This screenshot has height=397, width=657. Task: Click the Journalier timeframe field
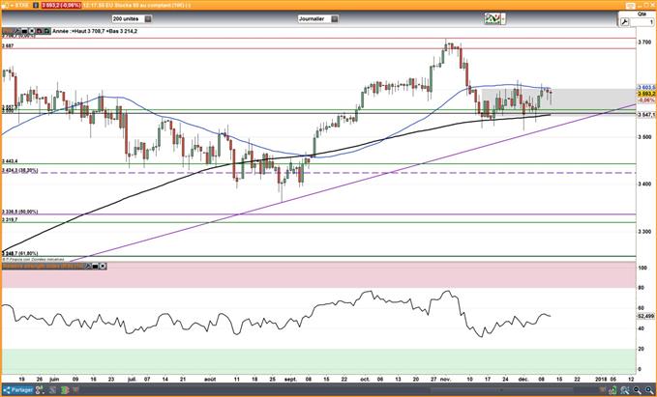coord(314,18)
